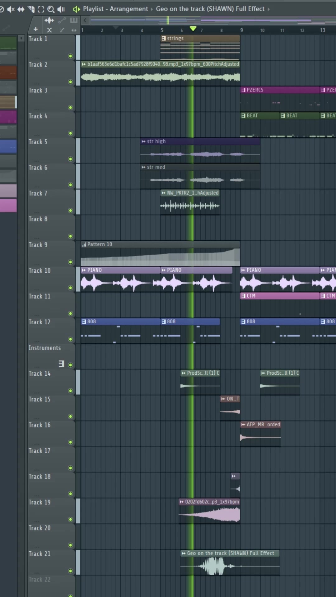The height and width of the screenshot is (597, 336).
Task: Click the X icon below the waveform icon
Action: (49, 30)
